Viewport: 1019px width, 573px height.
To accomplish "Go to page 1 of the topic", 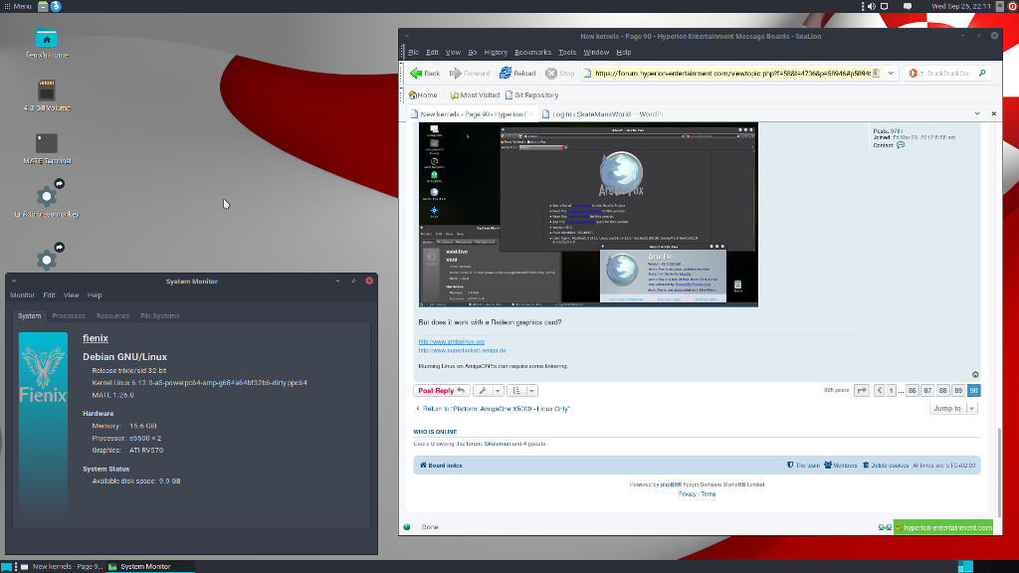I will click(891, 390).
